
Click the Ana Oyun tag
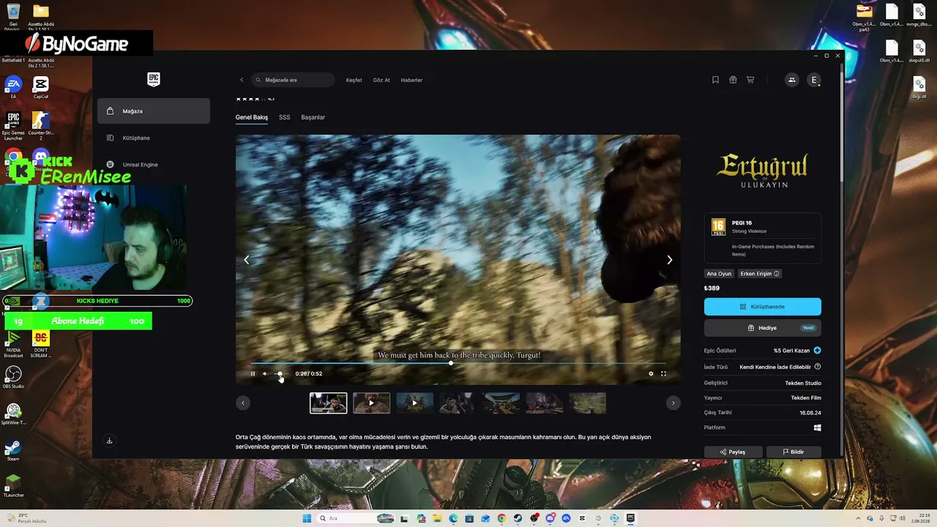click(719, 274)
